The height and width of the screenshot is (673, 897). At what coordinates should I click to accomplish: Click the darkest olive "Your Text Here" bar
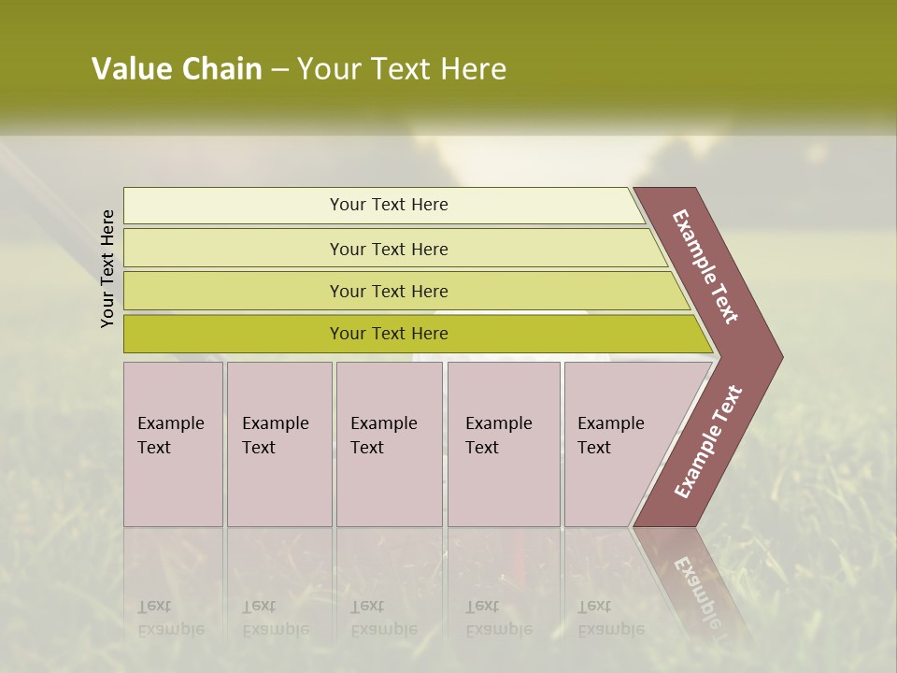[389, 334]
